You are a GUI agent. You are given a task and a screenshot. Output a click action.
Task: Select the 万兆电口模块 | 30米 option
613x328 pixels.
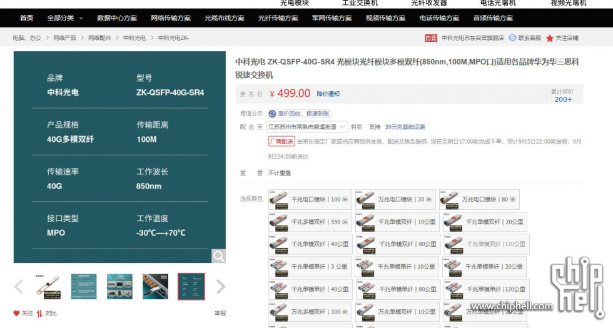click(x=395, y=199)
